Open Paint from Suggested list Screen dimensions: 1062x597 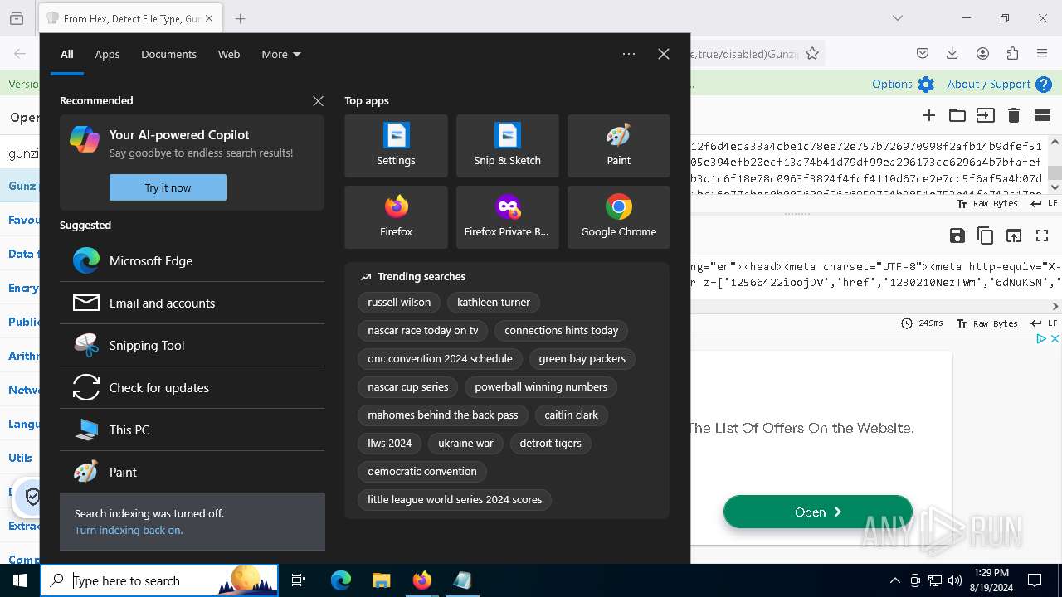[192, 472]
